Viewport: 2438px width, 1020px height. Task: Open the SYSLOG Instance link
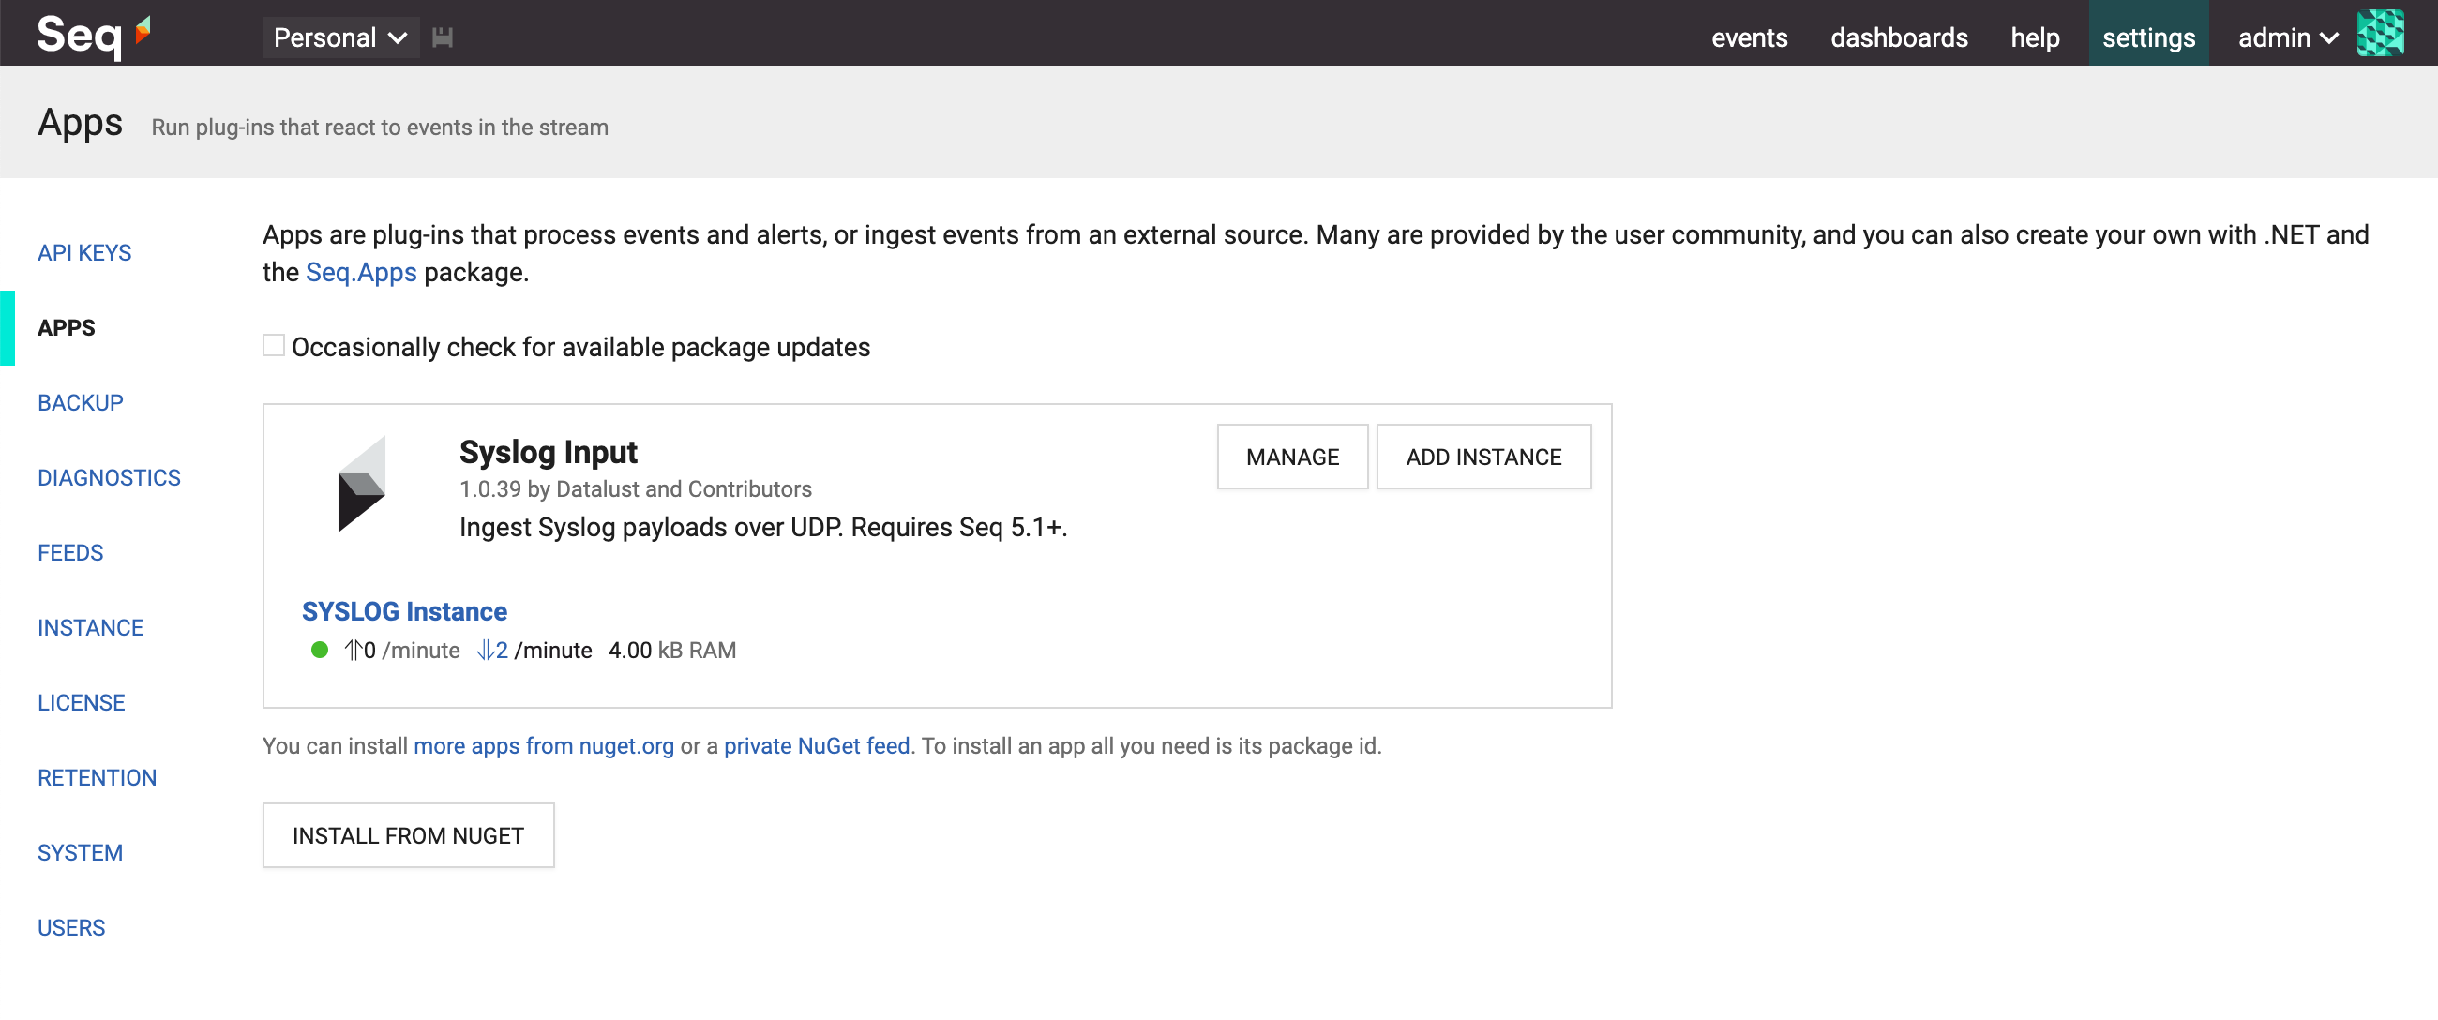pos(404,612)
